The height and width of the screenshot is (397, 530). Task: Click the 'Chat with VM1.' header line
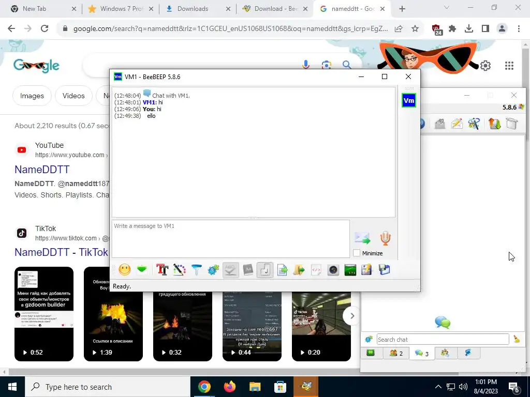click(171, 96)
